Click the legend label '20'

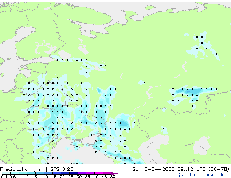point(62,177)
